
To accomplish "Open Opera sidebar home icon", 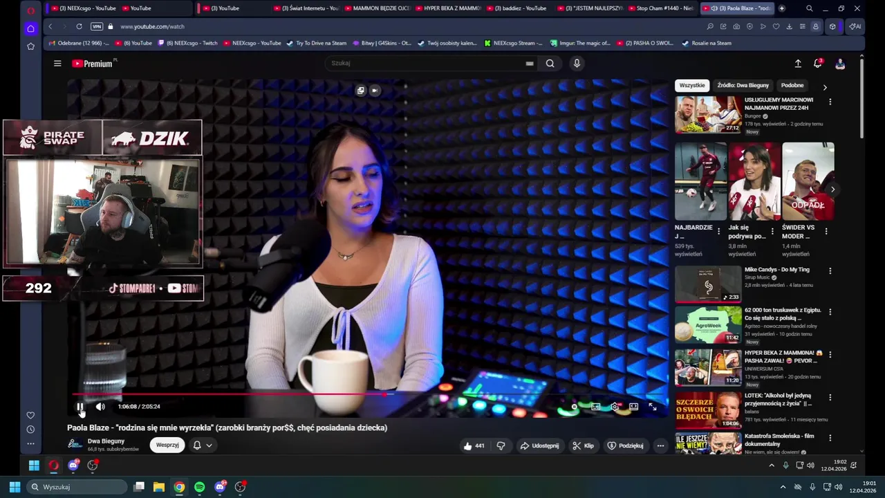I will click(x=30, y=28).
